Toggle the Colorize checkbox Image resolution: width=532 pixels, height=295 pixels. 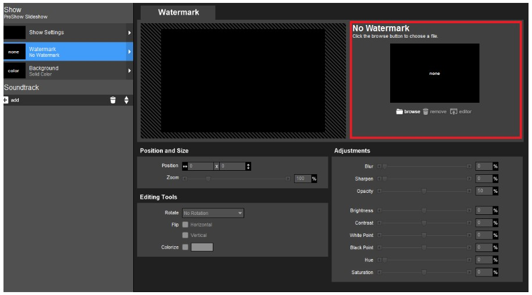(x=185, y=247)
